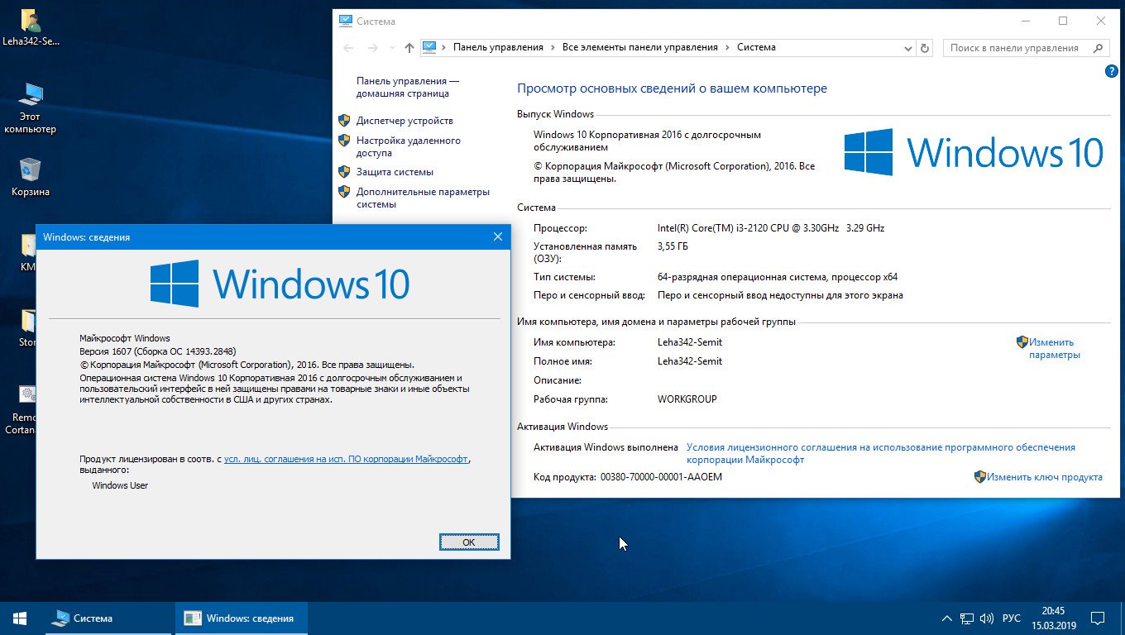The width and height of the screenshot is (1125, 635).
Task: Click Изменить параметры link
Action: [1054, 348]
